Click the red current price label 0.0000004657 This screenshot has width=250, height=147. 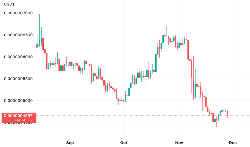(18, 115)
